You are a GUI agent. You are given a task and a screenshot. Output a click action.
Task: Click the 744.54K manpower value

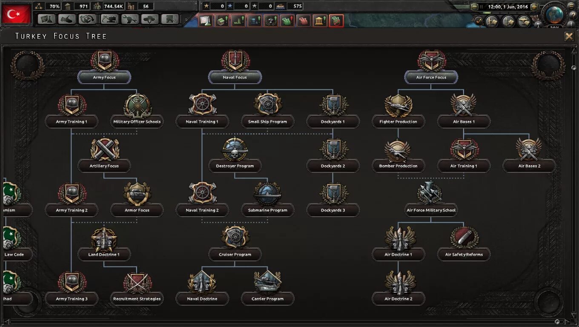click(114, 6)
